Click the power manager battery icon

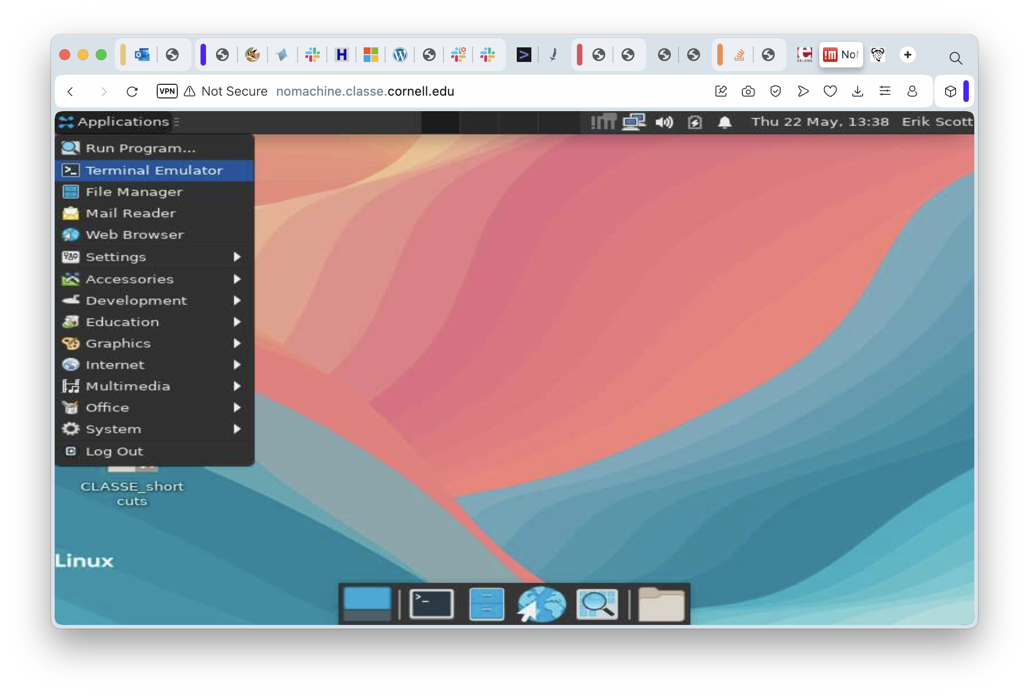[695, 122]
